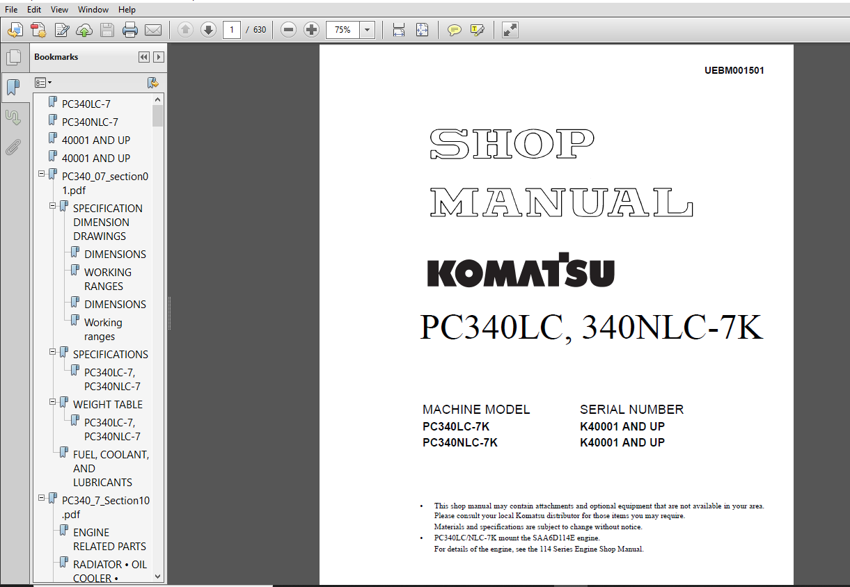Go to next page with down arrow

point(208,30)
